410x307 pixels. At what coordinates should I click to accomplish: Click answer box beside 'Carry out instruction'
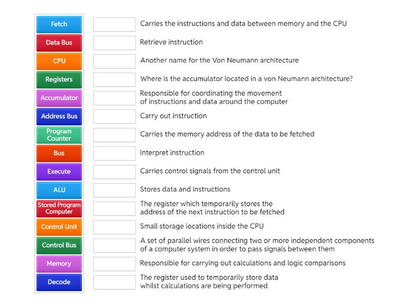114,117
